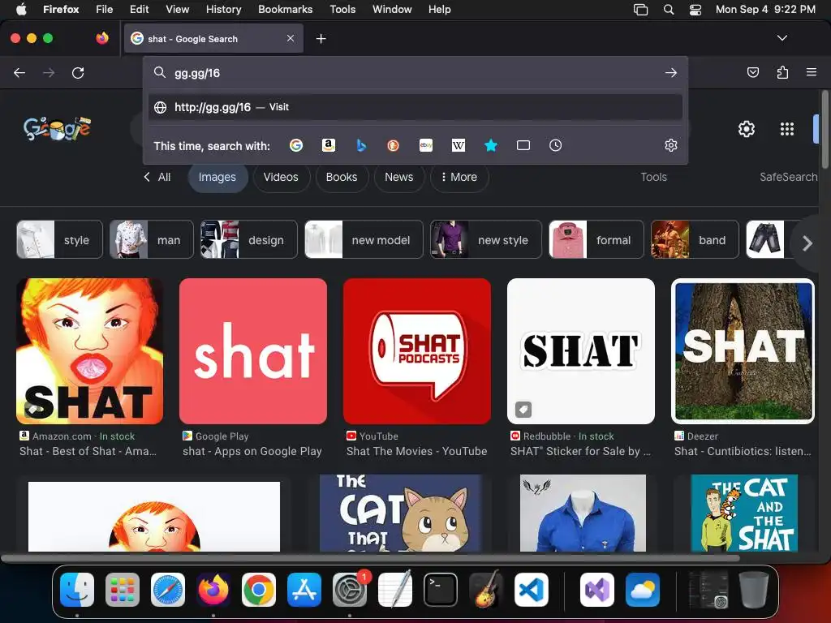Screen dimensions: 831x623
Task: Search this time with Amazon icon
Action: pyautogui.click(x=329, y=145)
